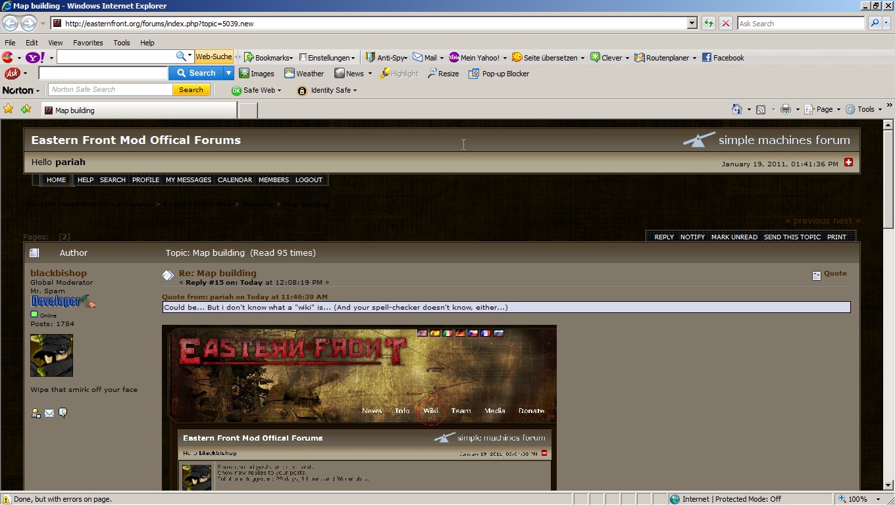Open the address bar history dropdown
This screenshot has height=505, width=895.
click(692, 23)
